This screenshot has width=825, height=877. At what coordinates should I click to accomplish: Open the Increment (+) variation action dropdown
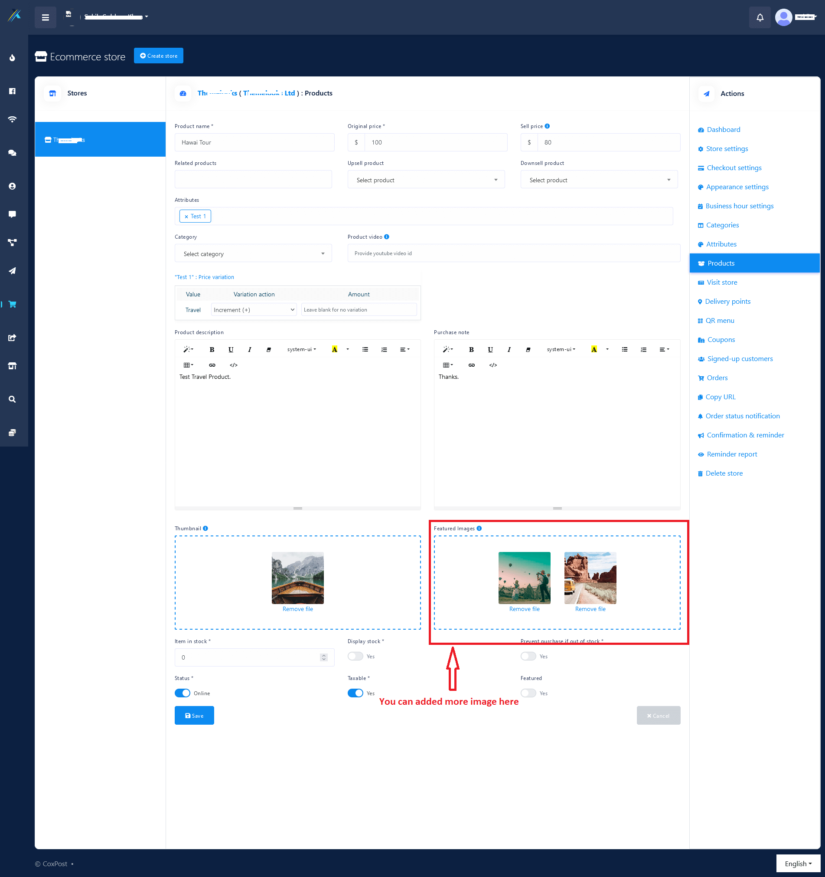(254, 310)
